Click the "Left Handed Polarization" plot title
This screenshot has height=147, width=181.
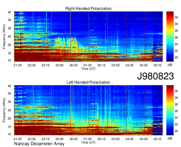pos(88,82)
